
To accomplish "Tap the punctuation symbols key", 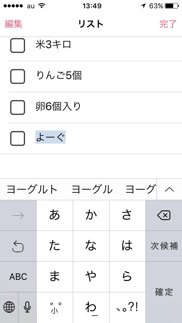I will point(127,307).
